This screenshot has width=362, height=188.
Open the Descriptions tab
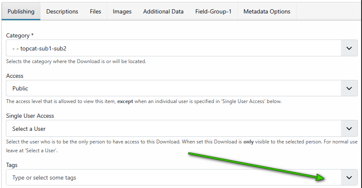tap(62, 11)
